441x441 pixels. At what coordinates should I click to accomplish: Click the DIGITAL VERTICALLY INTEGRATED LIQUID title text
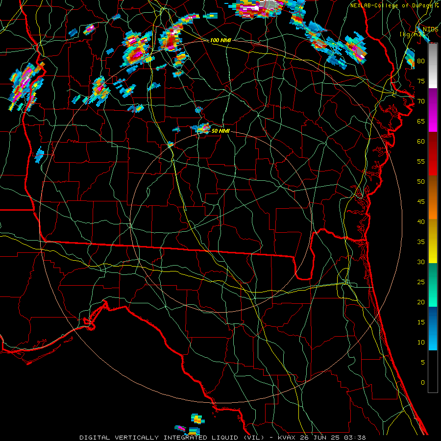172,438
